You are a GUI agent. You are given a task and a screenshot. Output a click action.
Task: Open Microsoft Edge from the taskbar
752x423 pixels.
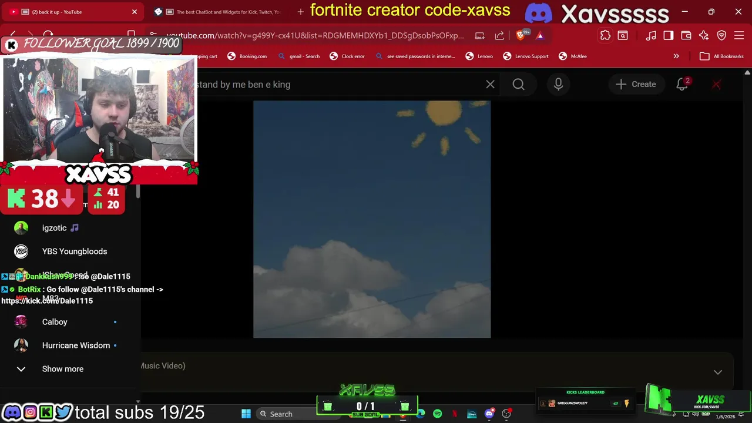[421, 414]
